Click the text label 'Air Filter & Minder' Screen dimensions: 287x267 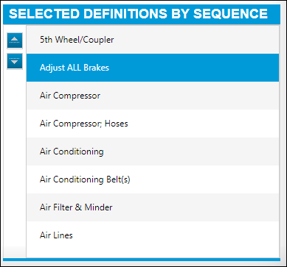76,207
